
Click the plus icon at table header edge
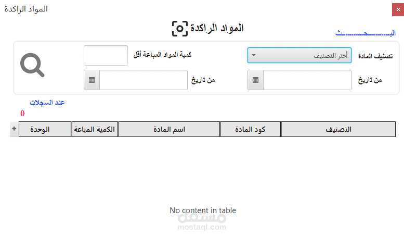pos(14,129)
